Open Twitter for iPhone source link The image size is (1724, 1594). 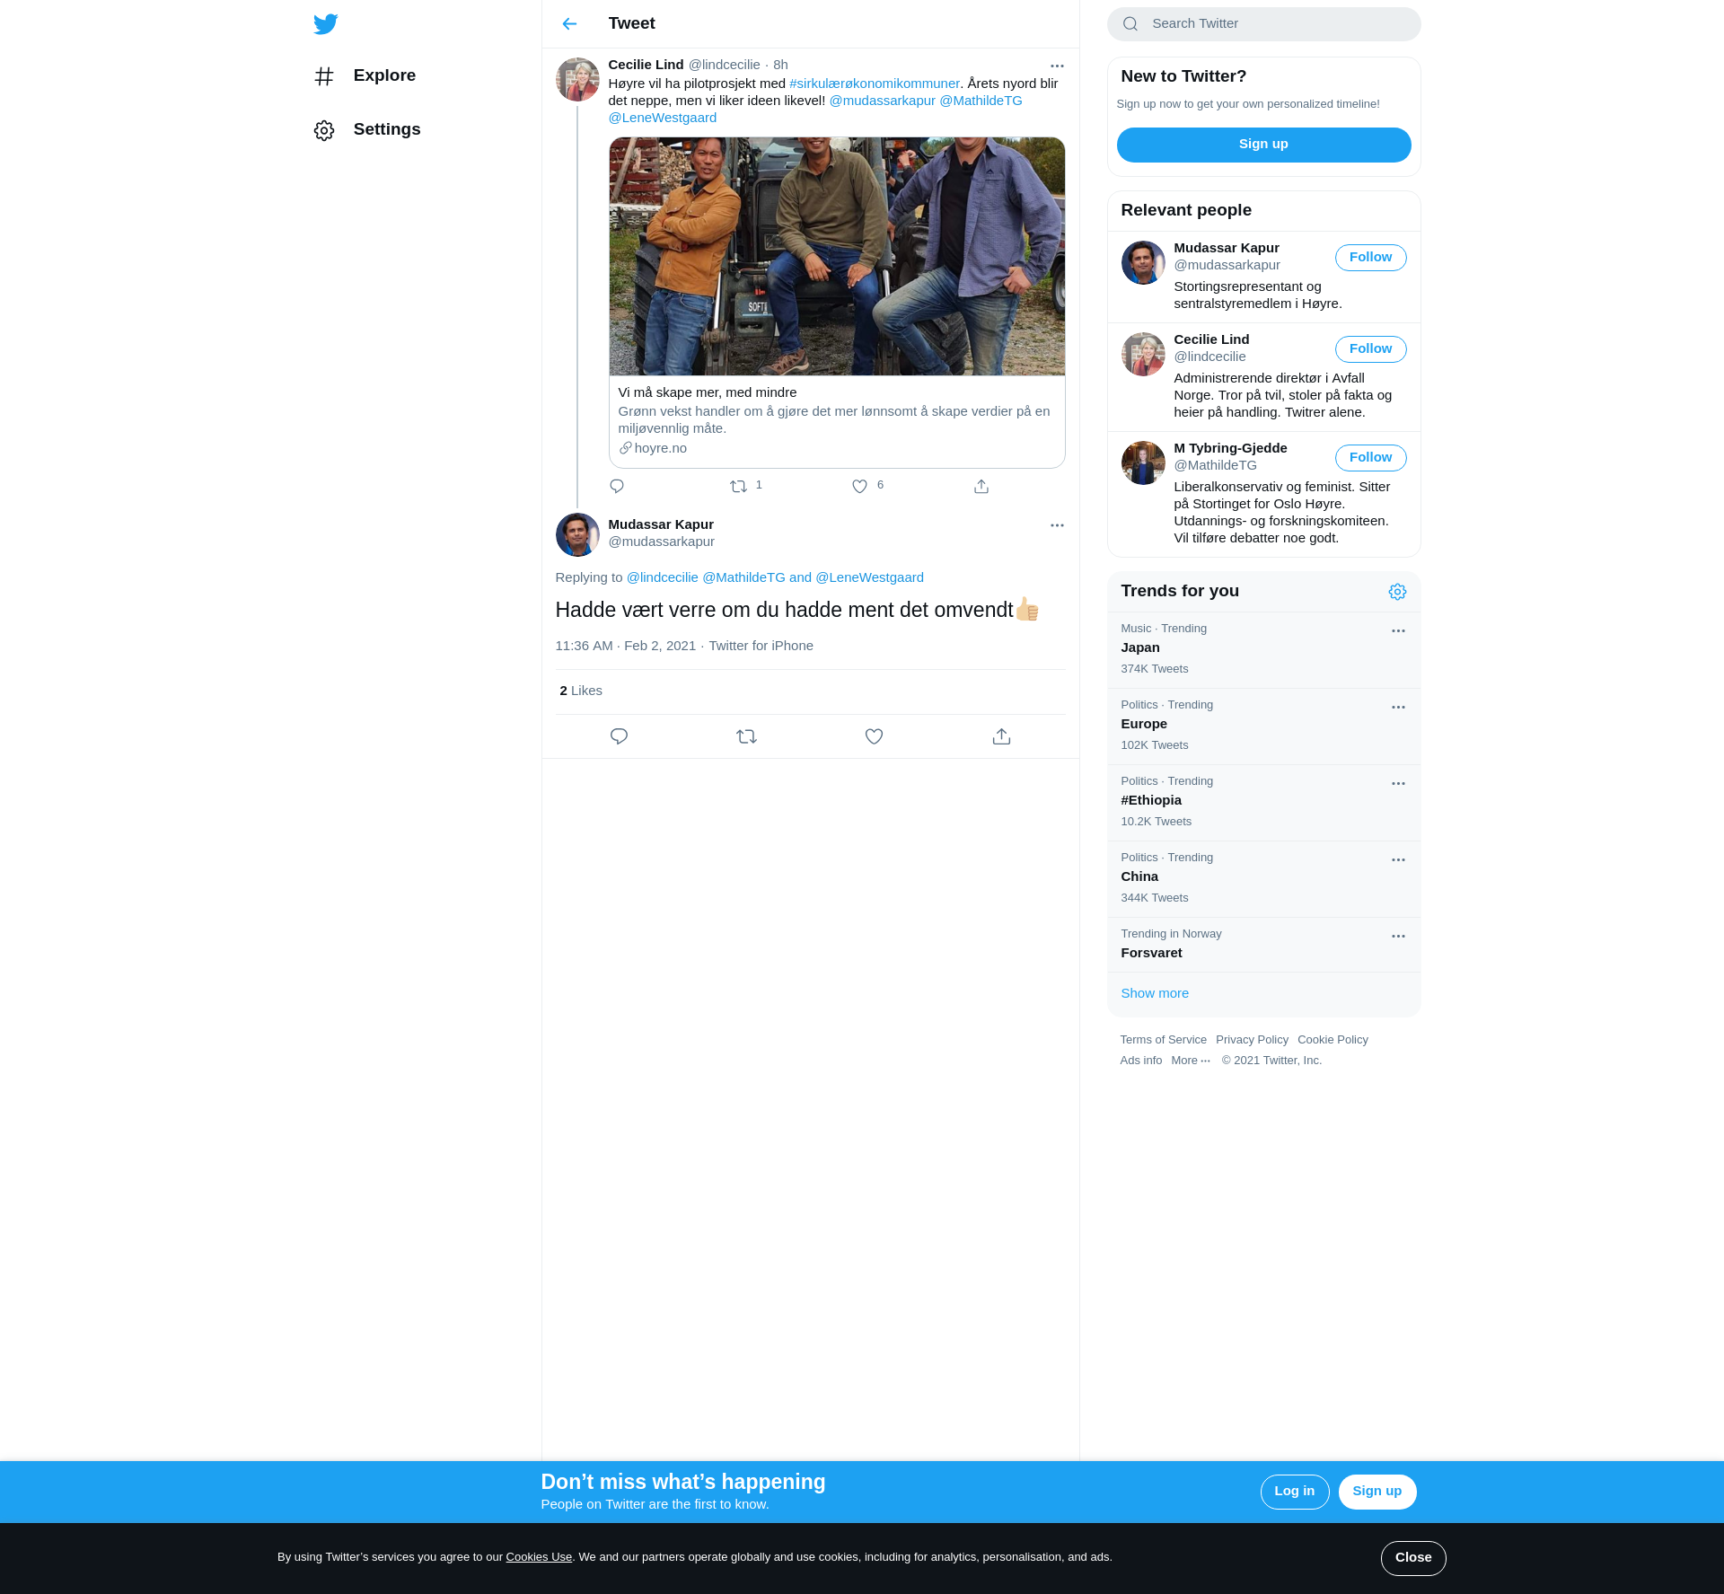pos(761,646)
